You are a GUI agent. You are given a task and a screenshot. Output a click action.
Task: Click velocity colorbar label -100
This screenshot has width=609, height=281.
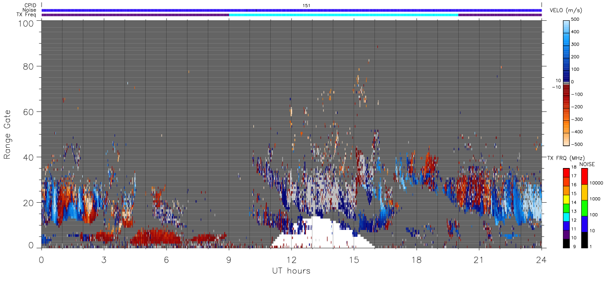(x=577, y=94)
